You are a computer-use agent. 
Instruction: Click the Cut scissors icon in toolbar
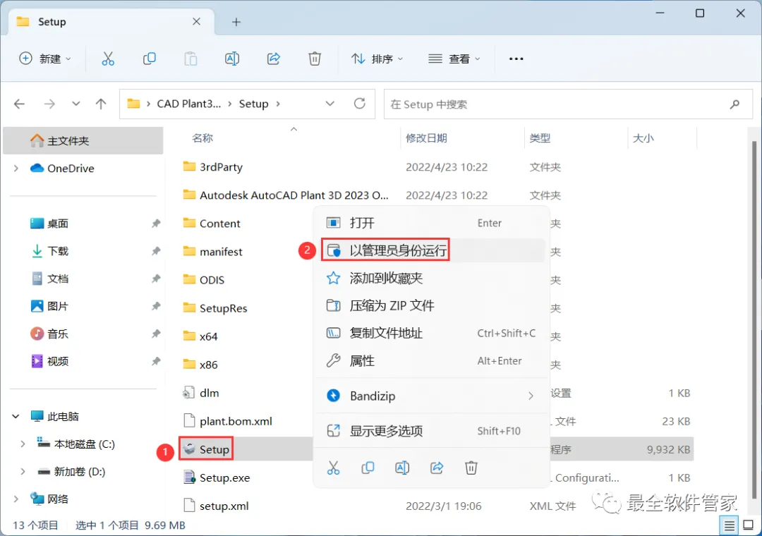[x=108, y=59]
